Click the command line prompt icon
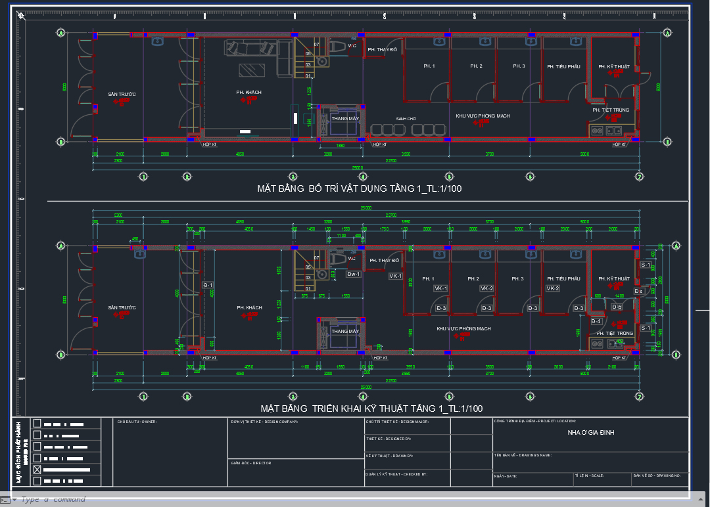This screenshot has width=710, height=507. [5, 500]
